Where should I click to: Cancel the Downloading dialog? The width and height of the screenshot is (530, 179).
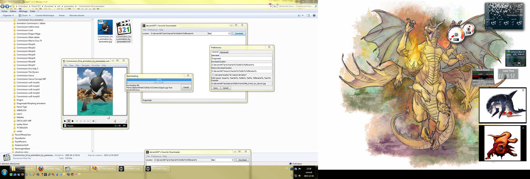pyautogui.click(x=186, y=87)
